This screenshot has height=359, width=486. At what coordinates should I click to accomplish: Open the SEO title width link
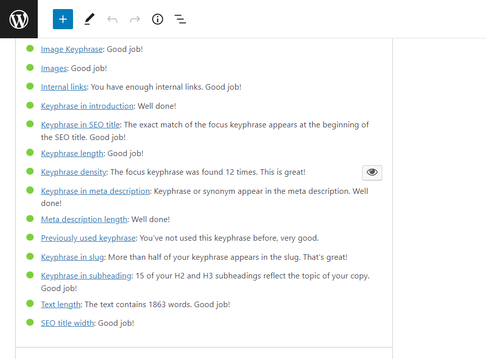coord(67,323)
